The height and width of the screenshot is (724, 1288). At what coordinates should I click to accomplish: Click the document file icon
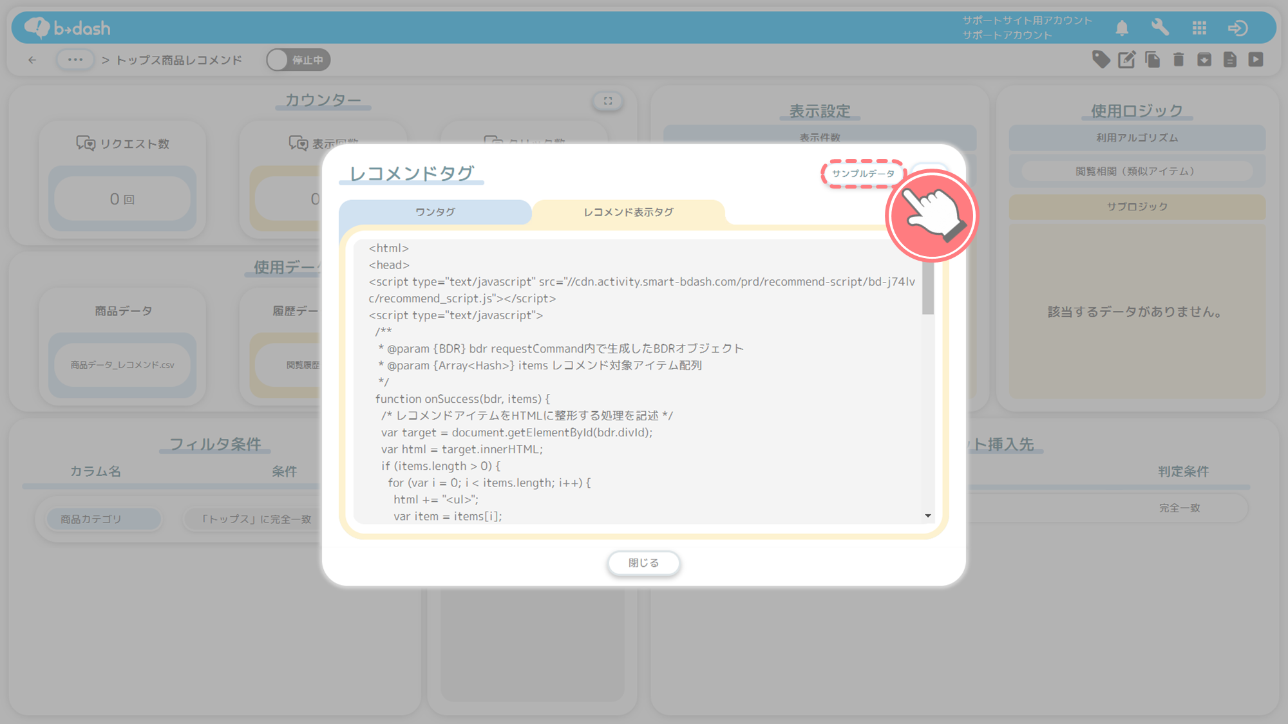[1230, 60]
